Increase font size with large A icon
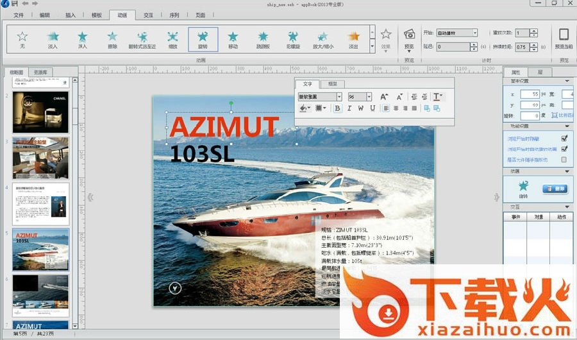Image resolution: width=577 pixels, height=340 pixels. [384, 97]
